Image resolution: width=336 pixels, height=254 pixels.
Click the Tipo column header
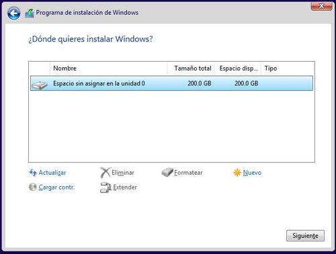click(x=288, y=69)
